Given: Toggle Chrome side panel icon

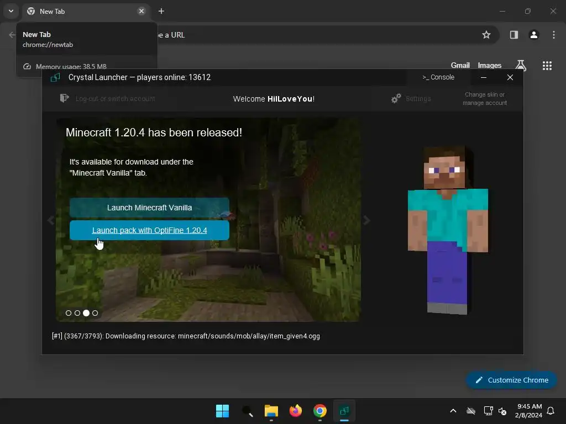Looking at the screenshot, I should [x=514, y=35].
